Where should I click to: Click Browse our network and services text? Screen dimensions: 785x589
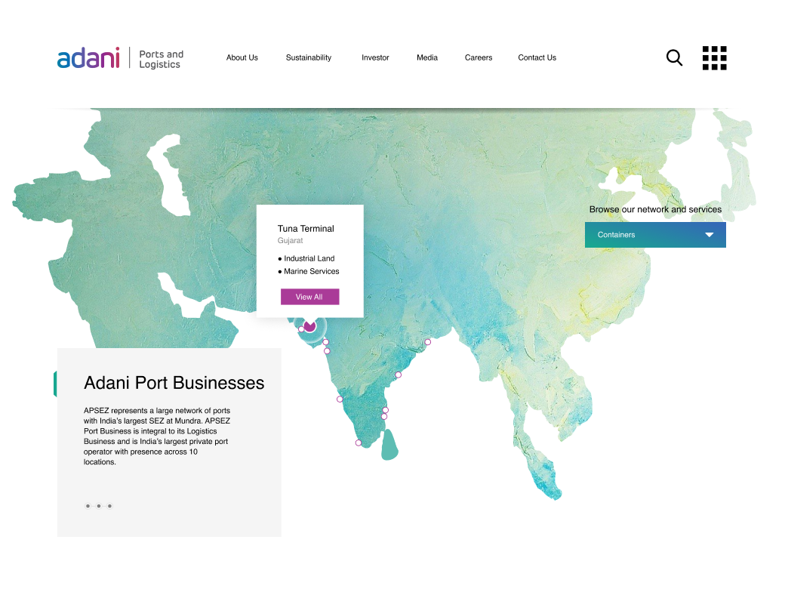tap(655, 209)
